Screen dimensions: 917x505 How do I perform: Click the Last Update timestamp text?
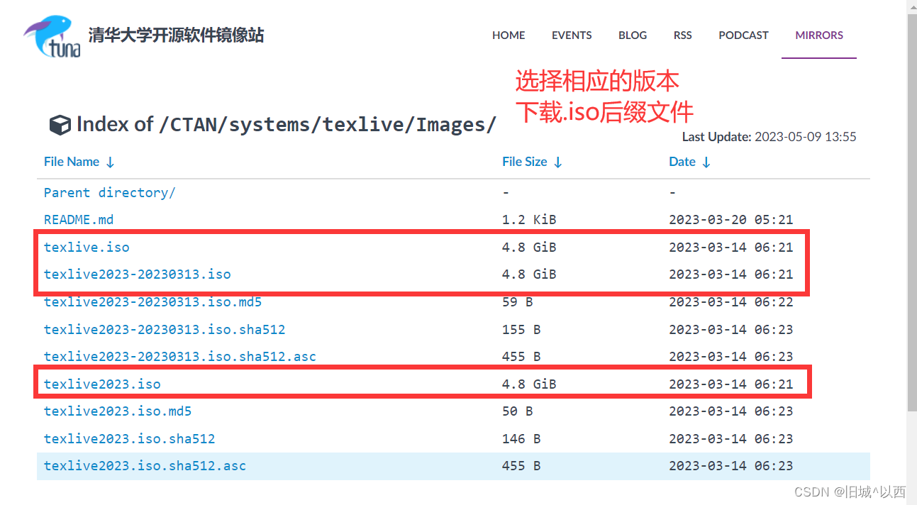coord(769,136)
